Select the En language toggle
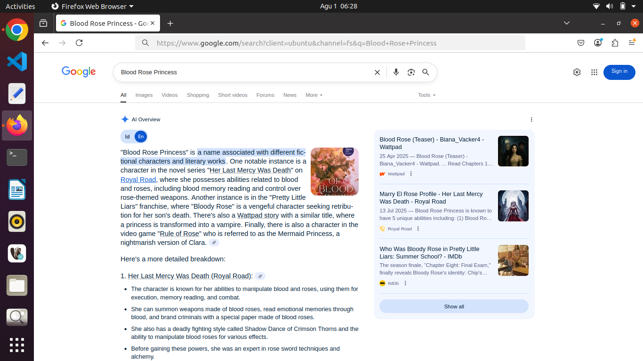643x361 pixels. point(140,137)
